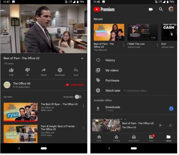
Task: Expand the video description arrow
Action: tap(82, 58)
